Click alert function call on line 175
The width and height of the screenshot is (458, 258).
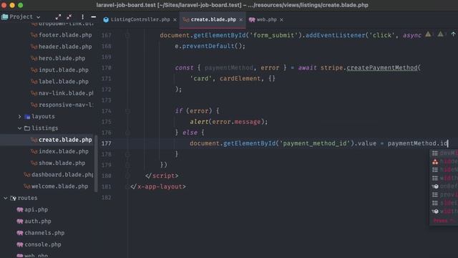click(x=199, y=122)
